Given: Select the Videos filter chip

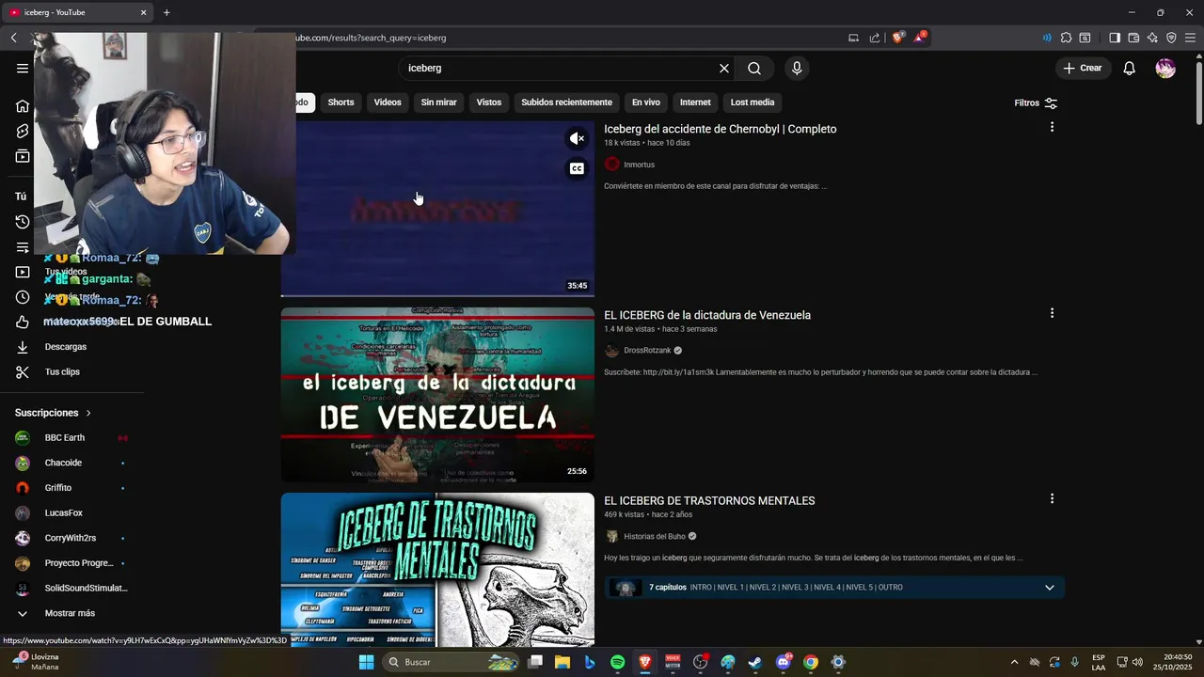Looking at the screenshot, I should pos(388,102).
